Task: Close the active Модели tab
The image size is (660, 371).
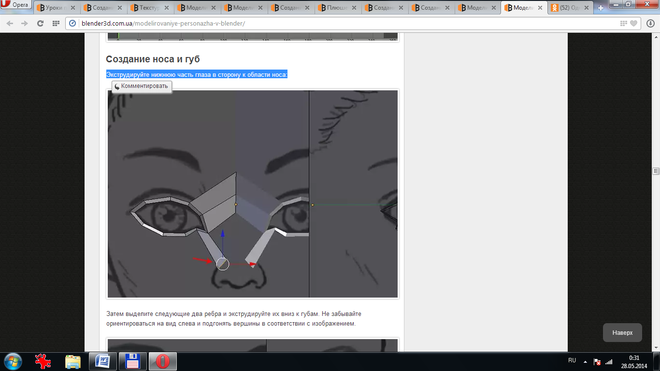Action: point(541,8)
